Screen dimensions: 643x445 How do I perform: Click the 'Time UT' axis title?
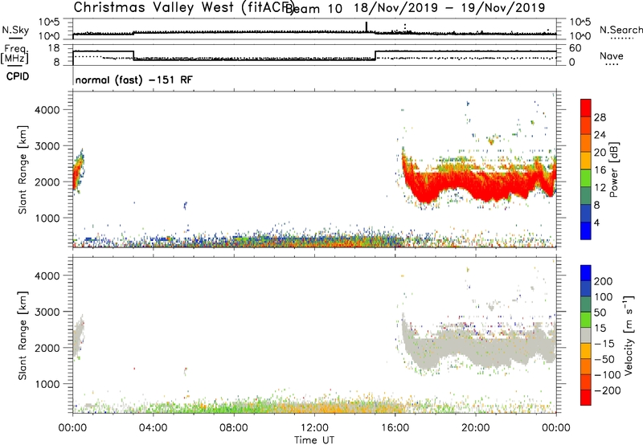(314, 440)
